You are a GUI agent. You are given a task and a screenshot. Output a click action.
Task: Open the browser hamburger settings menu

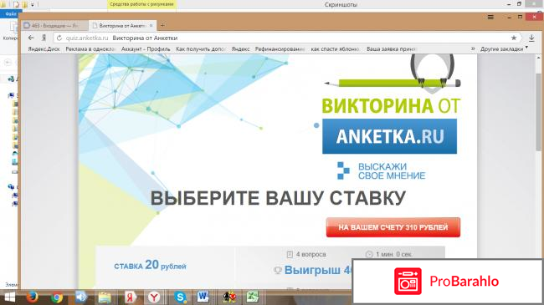490,17
